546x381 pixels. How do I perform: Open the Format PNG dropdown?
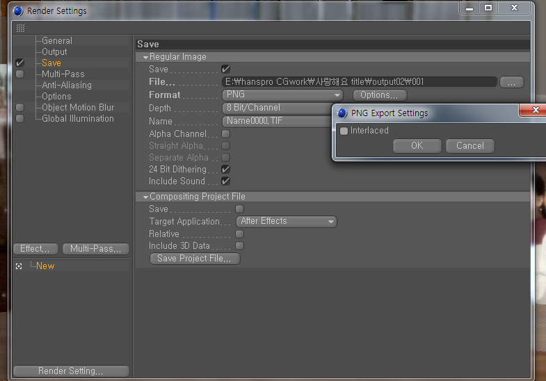(282, 95)
